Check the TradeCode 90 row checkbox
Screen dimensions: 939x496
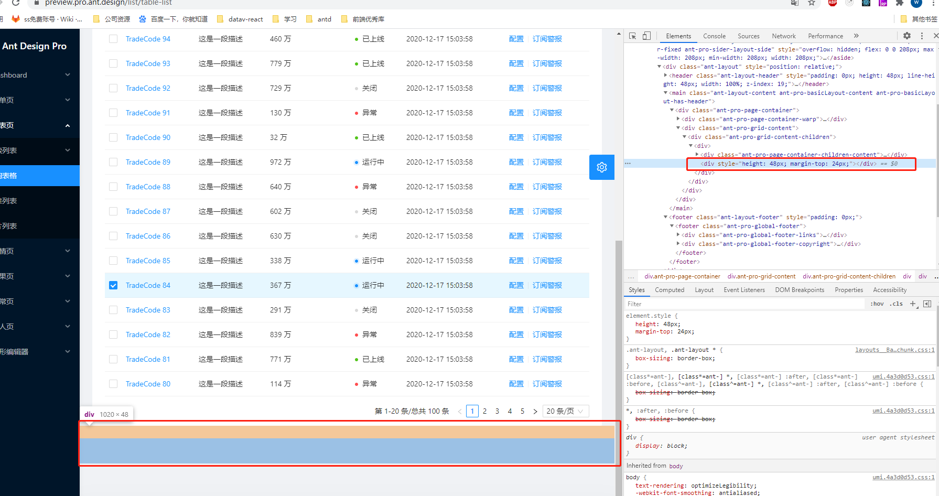[113, 137]
